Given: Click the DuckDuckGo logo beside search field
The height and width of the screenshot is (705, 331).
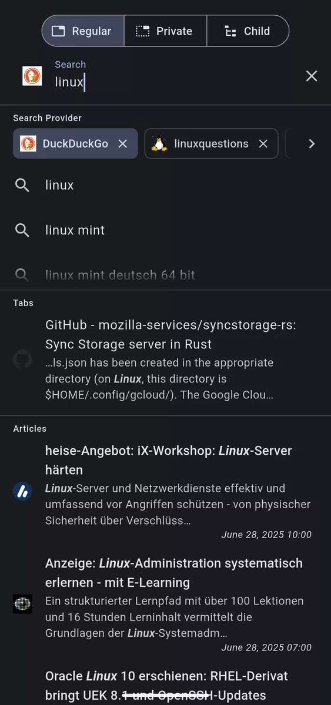Looking at the screenshot, I should pyautogui.click(x=32, y=76).
